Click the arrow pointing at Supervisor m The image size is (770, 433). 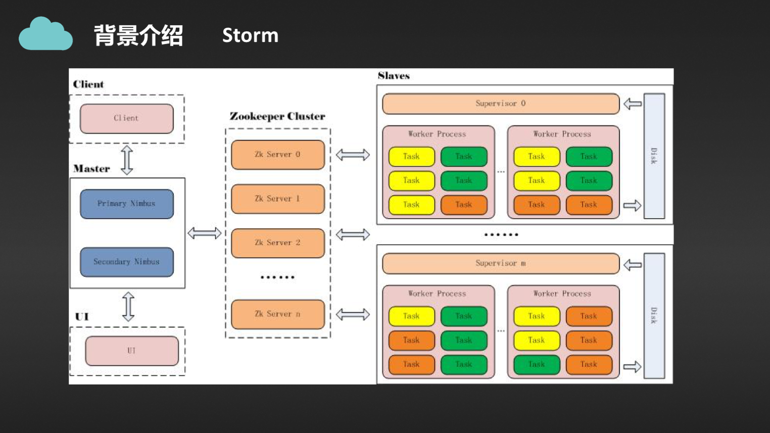[633, 265]
